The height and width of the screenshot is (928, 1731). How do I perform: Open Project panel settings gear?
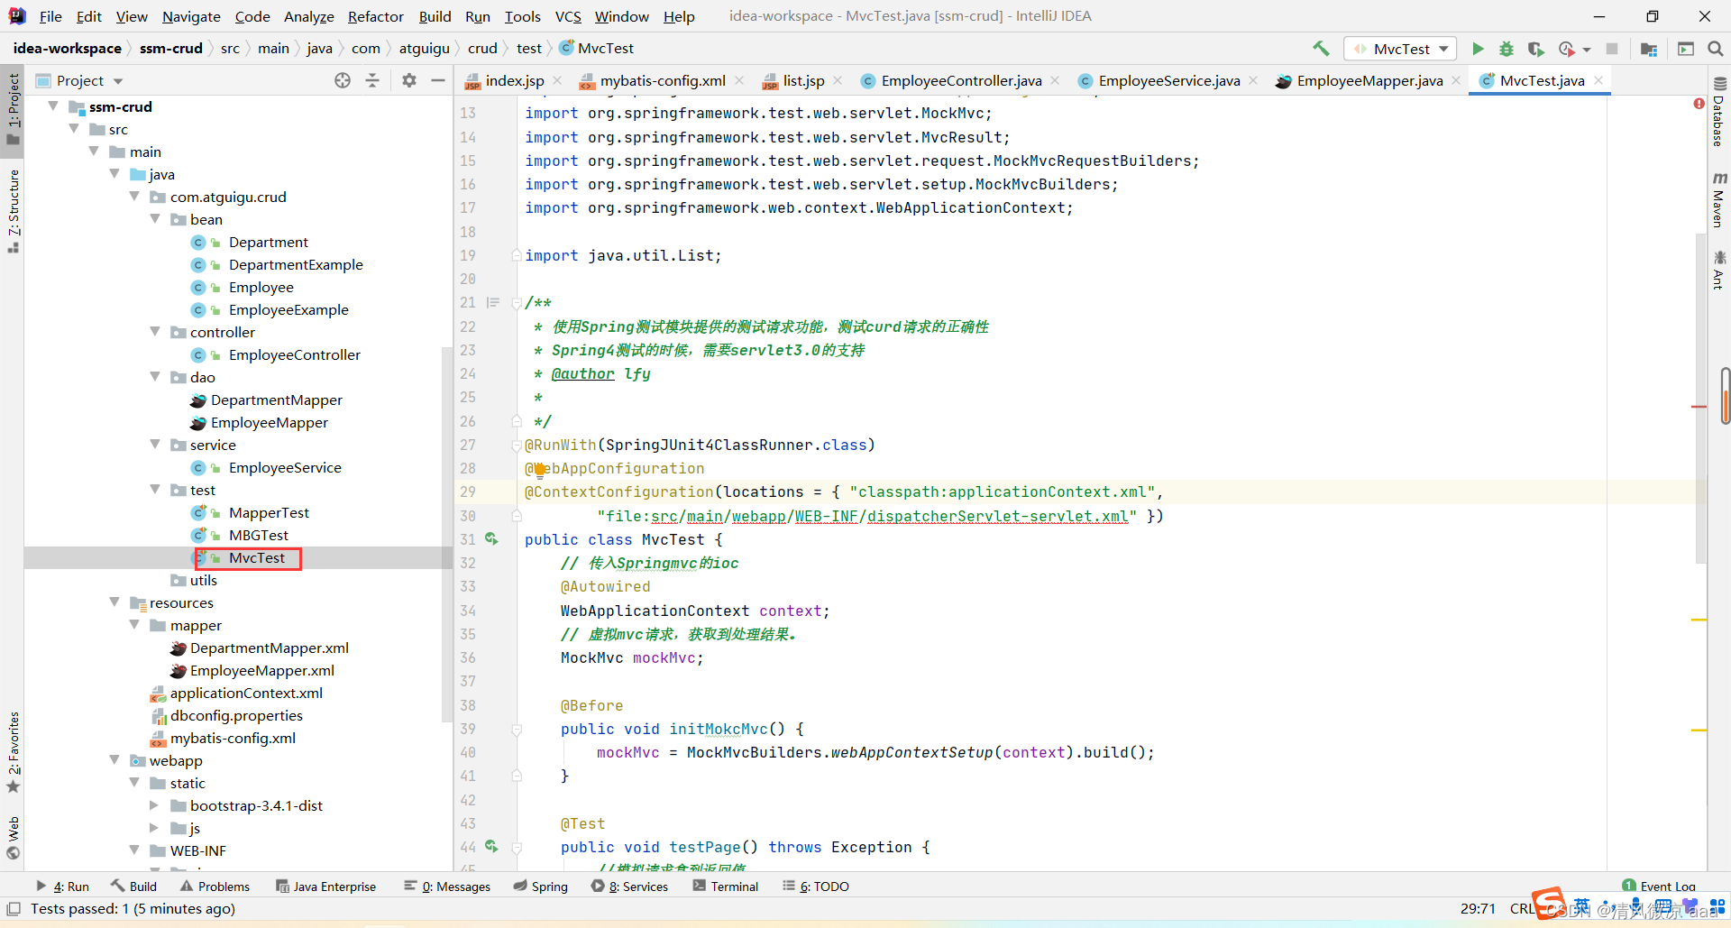coord(409,80)
